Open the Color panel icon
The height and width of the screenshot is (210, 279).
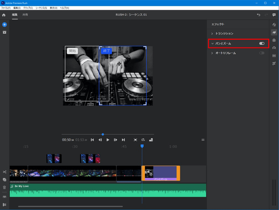click(x=274, y=40)
